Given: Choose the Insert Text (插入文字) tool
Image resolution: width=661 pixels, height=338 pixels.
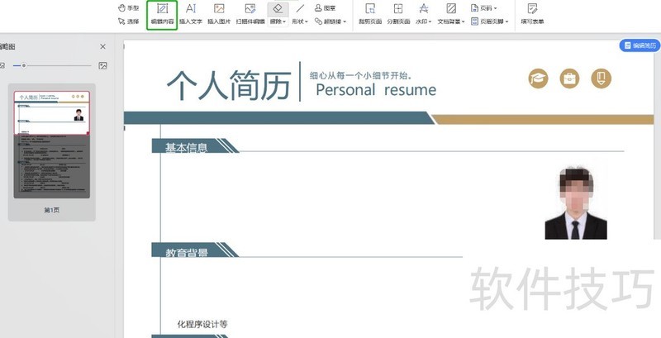Looking at the screenshot, I should pos(191,15).
